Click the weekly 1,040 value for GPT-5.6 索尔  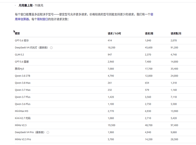[x=148, y=41]
